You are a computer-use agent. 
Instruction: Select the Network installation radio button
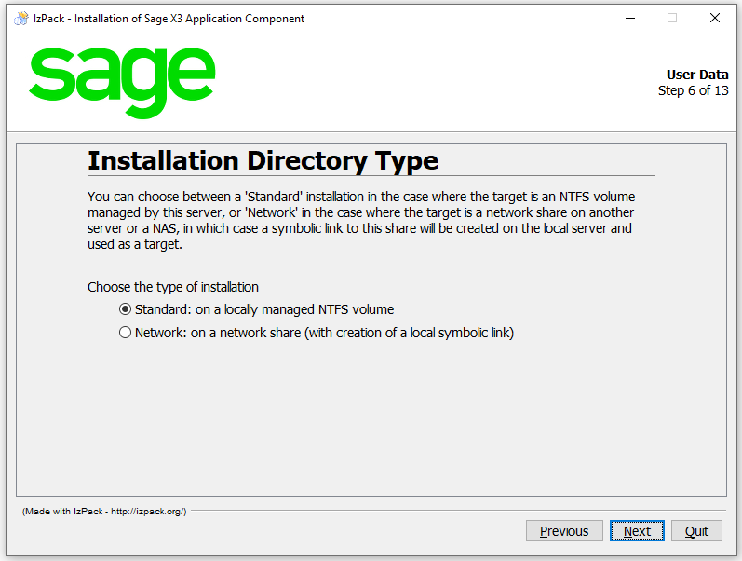tap(126, 333)
